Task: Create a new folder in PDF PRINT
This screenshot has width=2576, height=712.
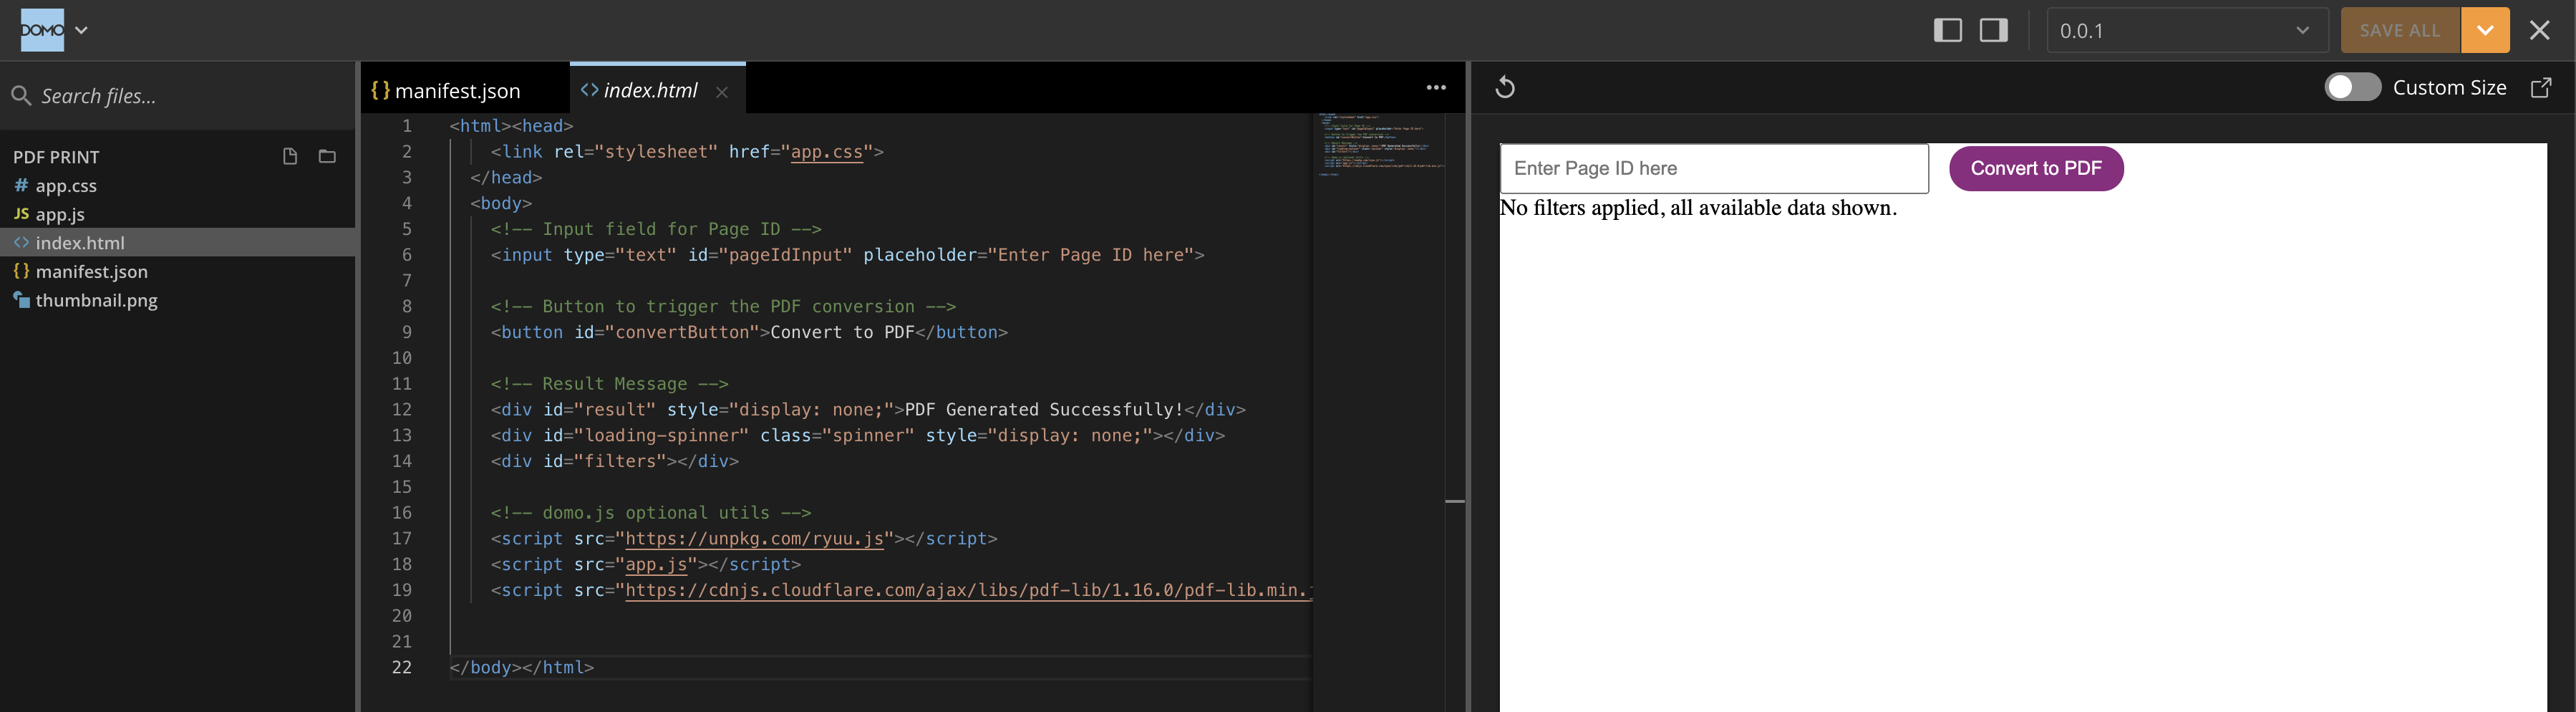Action: click(327, 156)
